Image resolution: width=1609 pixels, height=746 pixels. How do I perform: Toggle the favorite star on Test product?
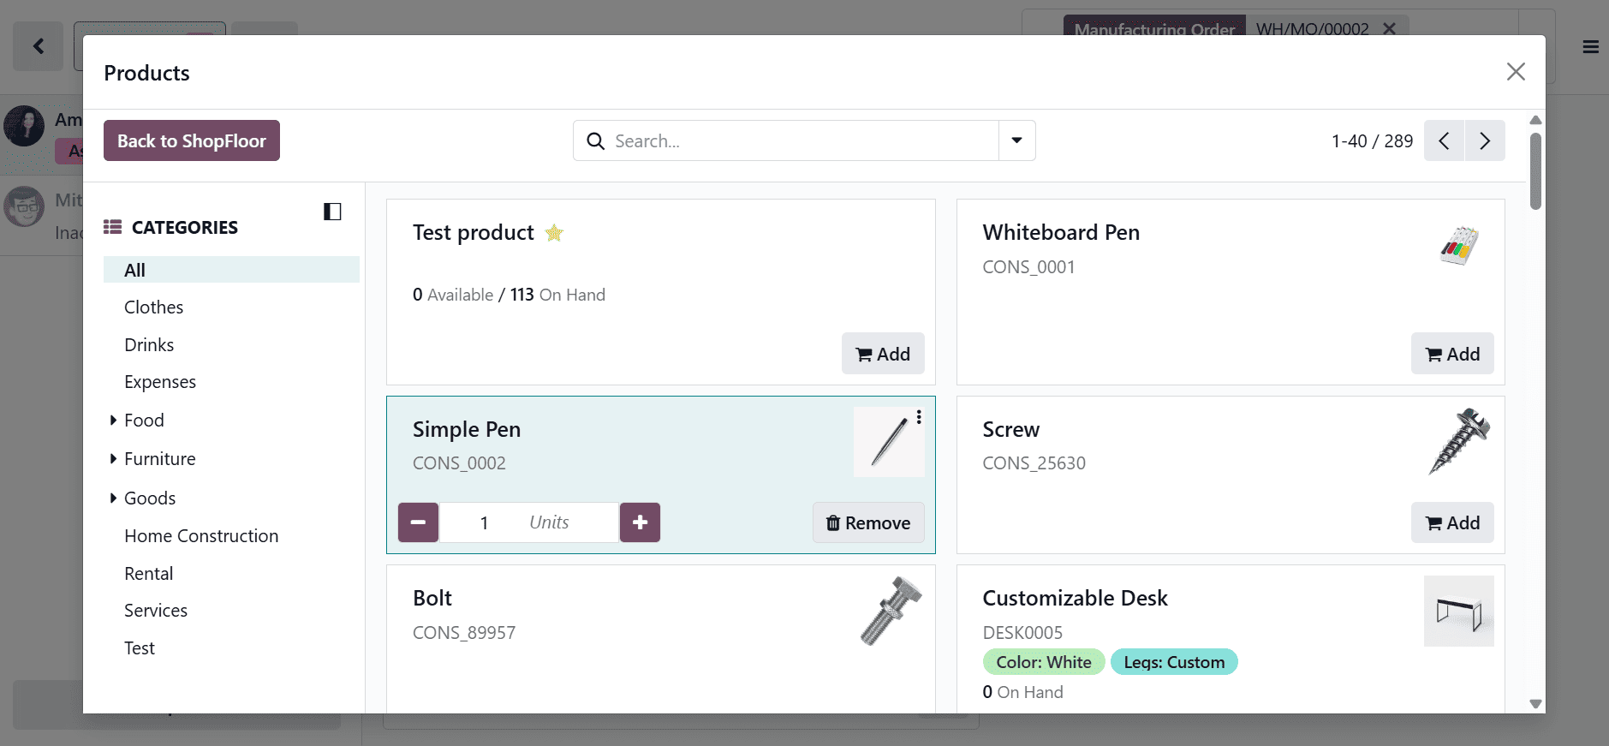[x=553, y=232]
